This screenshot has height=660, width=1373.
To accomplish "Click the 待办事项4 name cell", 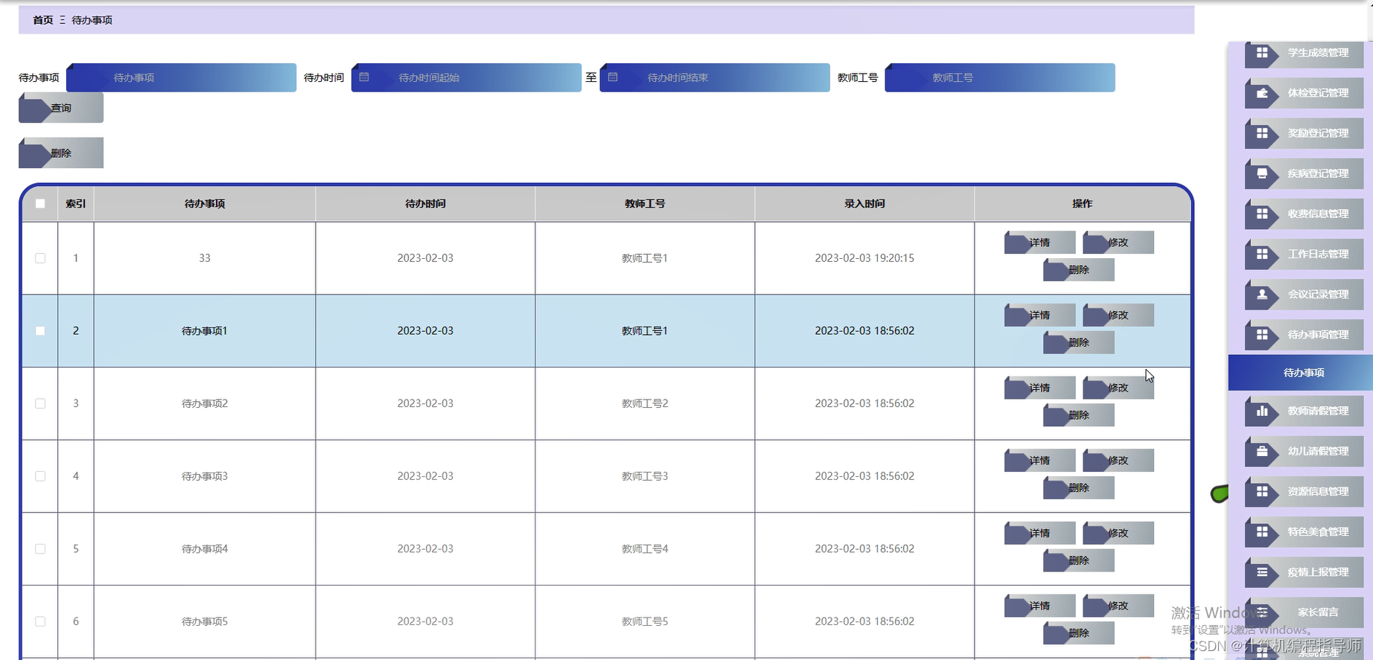I will pos(205,548).
